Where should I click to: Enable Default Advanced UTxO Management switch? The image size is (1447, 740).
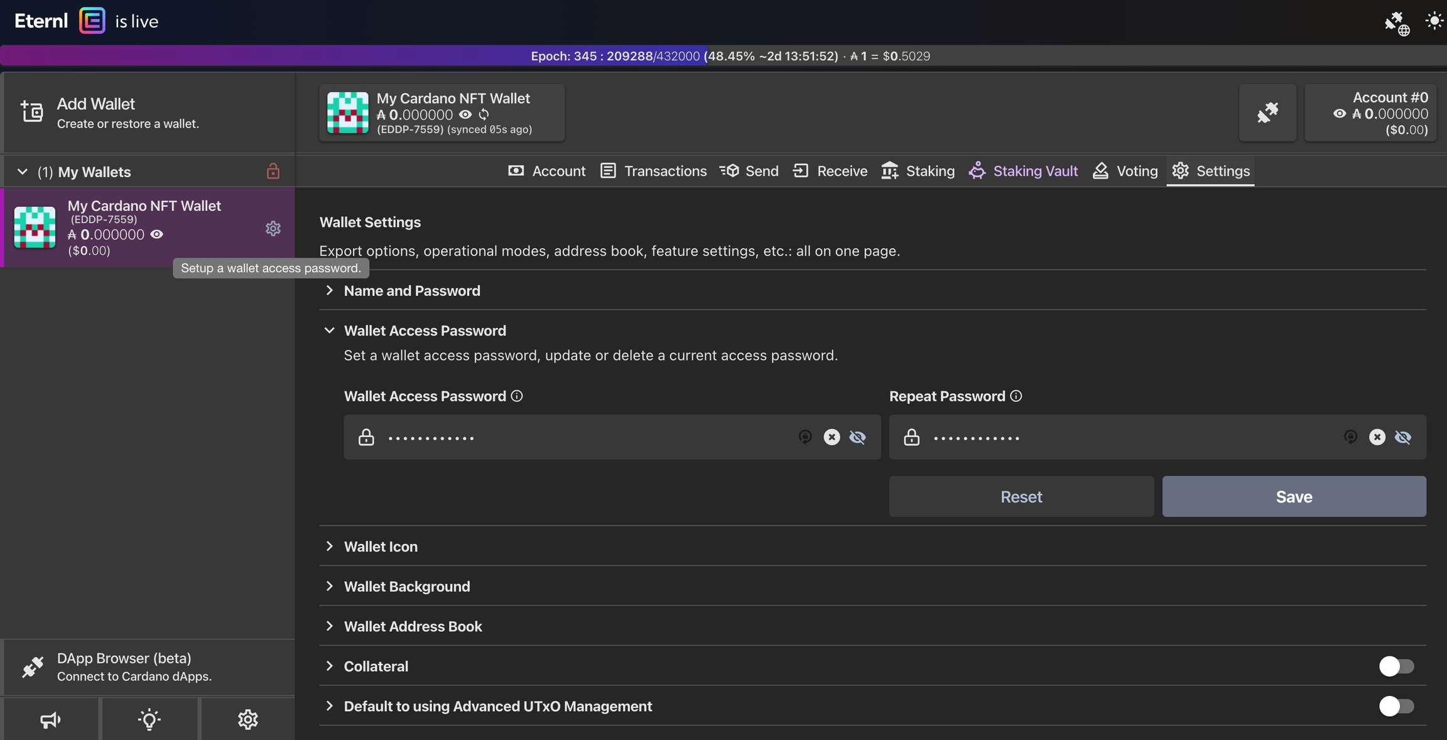pyautogui.click(x=1396, y=706)
